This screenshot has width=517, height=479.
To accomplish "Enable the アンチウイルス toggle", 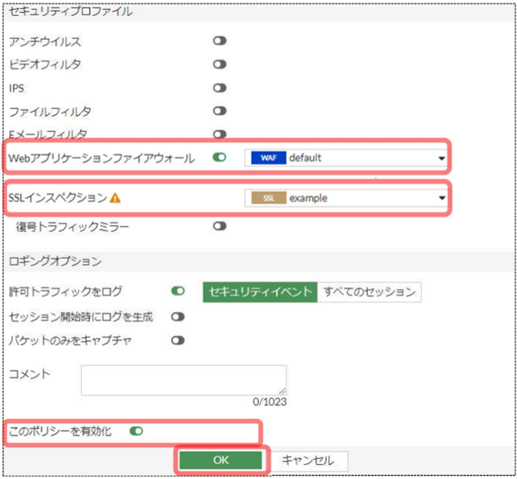I will tap(220, 42).
